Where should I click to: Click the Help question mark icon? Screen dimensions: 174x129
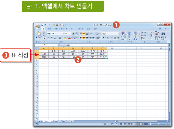[x=160, y=29]
